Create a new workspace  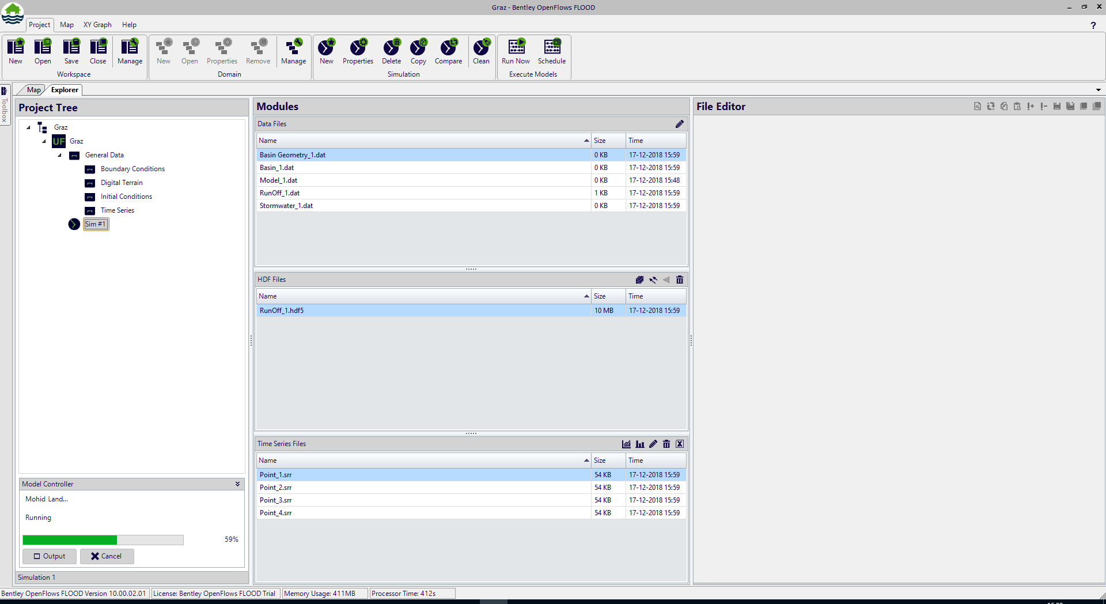click(16, 51)
